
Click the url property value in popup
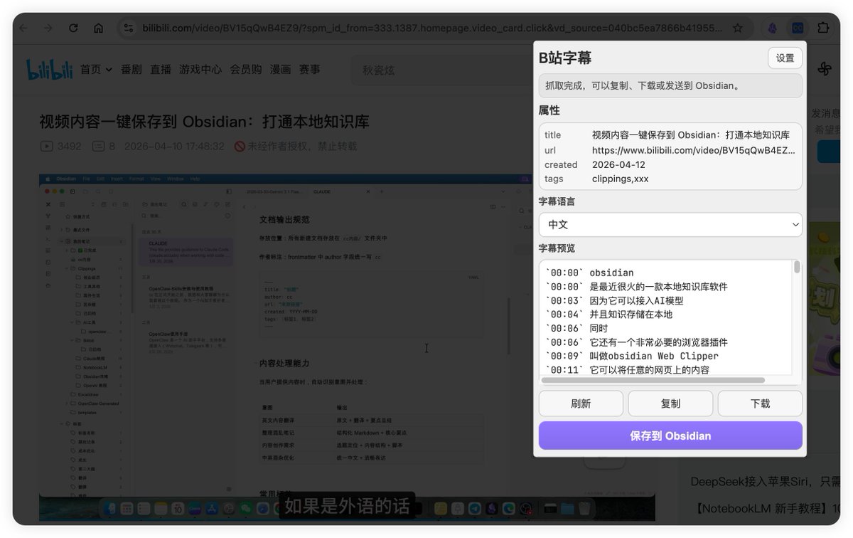694,150
